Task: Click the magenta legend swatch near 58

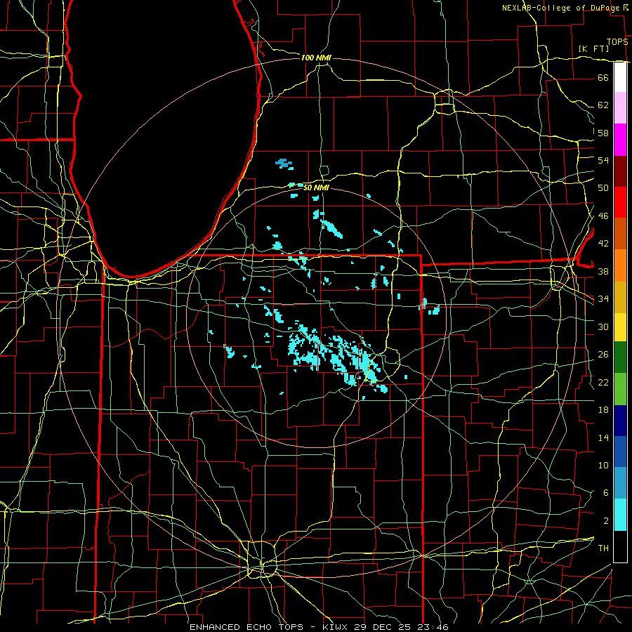Action: pyautogui.click(x=620, y=140)
